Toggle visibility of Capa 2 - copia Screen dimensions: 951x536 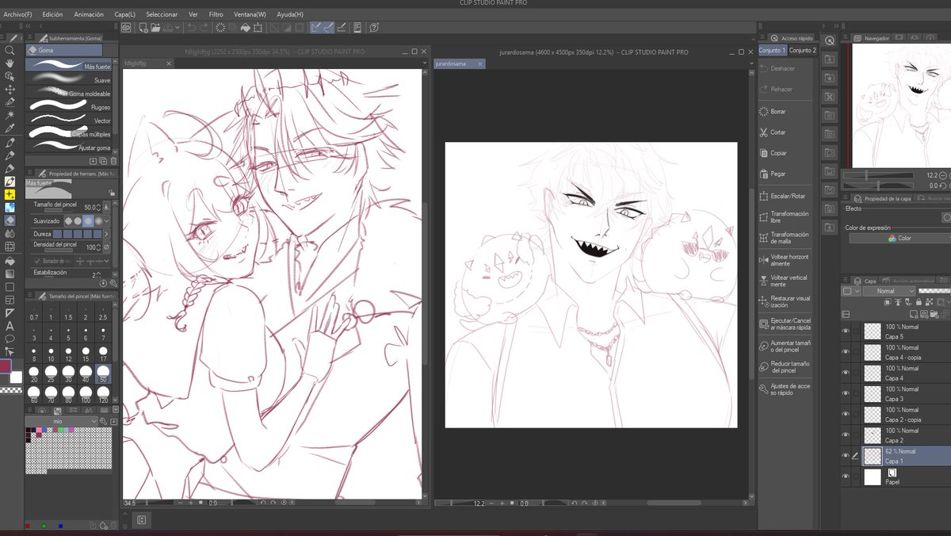click(x=846, y=414)
